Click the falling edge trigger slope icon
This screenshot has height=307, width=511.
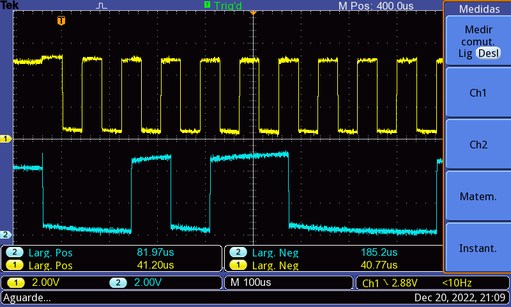(386, 282)
